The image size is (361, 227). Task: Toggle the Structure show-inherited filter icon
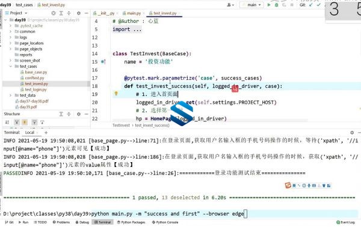click(34, 123)
